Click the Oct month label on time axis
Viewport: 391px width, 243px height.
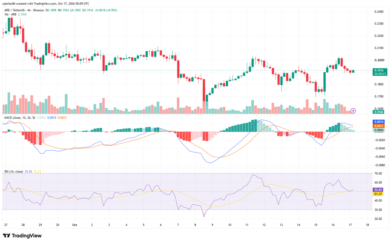pos(74,225)
